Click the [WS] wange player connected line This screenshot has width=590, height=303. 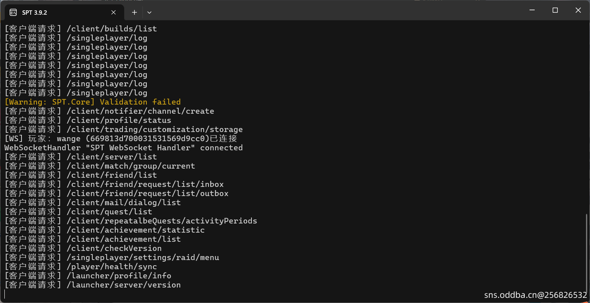coord(121,139)
